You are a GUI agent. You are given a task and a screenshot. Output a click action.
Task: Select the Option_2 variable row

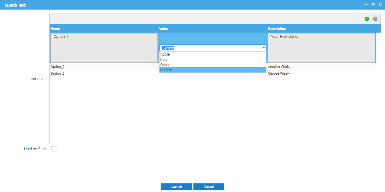coord(58,67)
